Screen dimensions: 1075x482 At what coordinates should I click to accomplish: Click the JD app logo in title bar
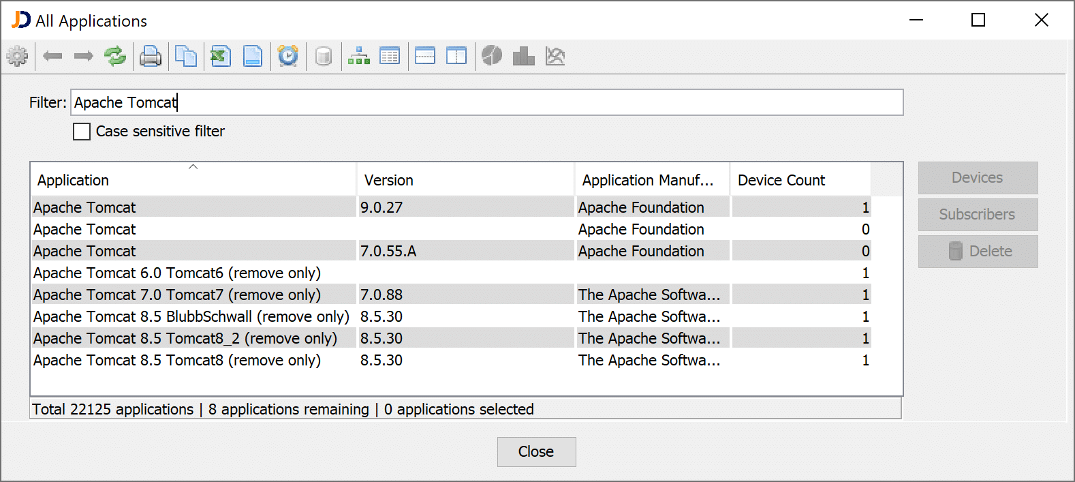[21, 20]
